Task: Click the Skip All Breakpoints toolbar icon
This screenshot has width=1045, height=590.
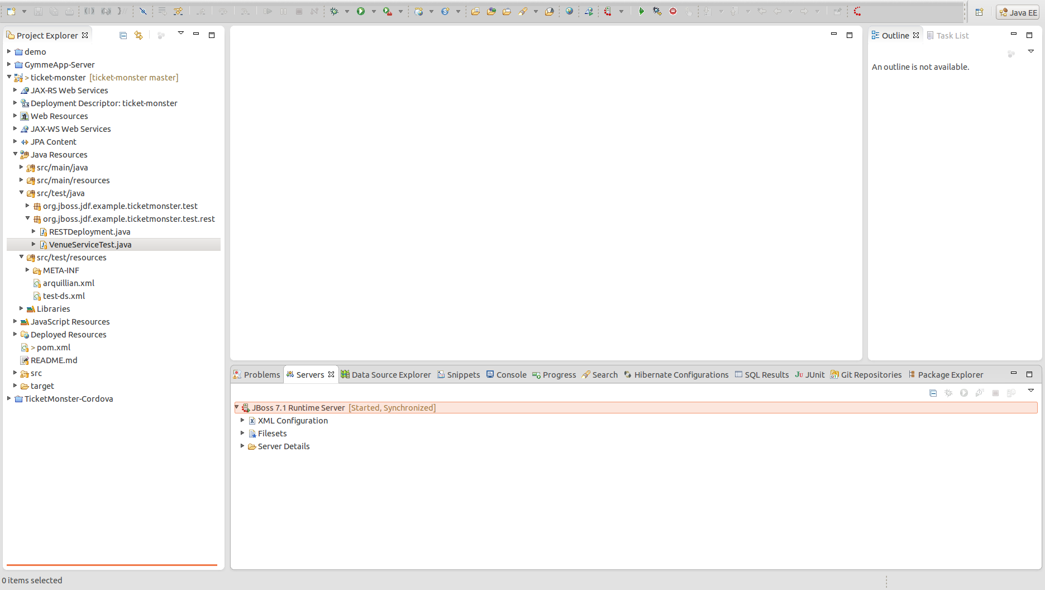Action: (x=143, y=11)
